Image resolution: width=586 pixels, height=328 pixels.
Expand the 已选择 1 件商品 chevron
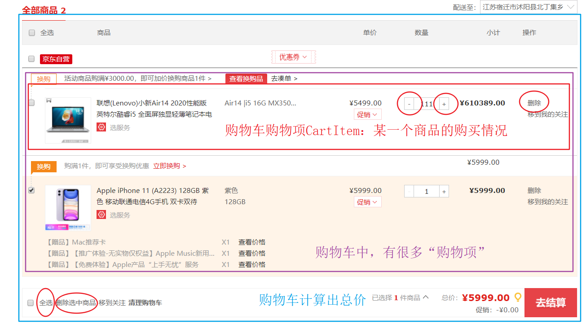426,297
